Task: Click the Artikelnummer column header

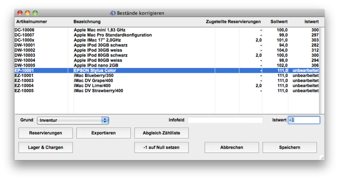Action: (x=32, y=21)
